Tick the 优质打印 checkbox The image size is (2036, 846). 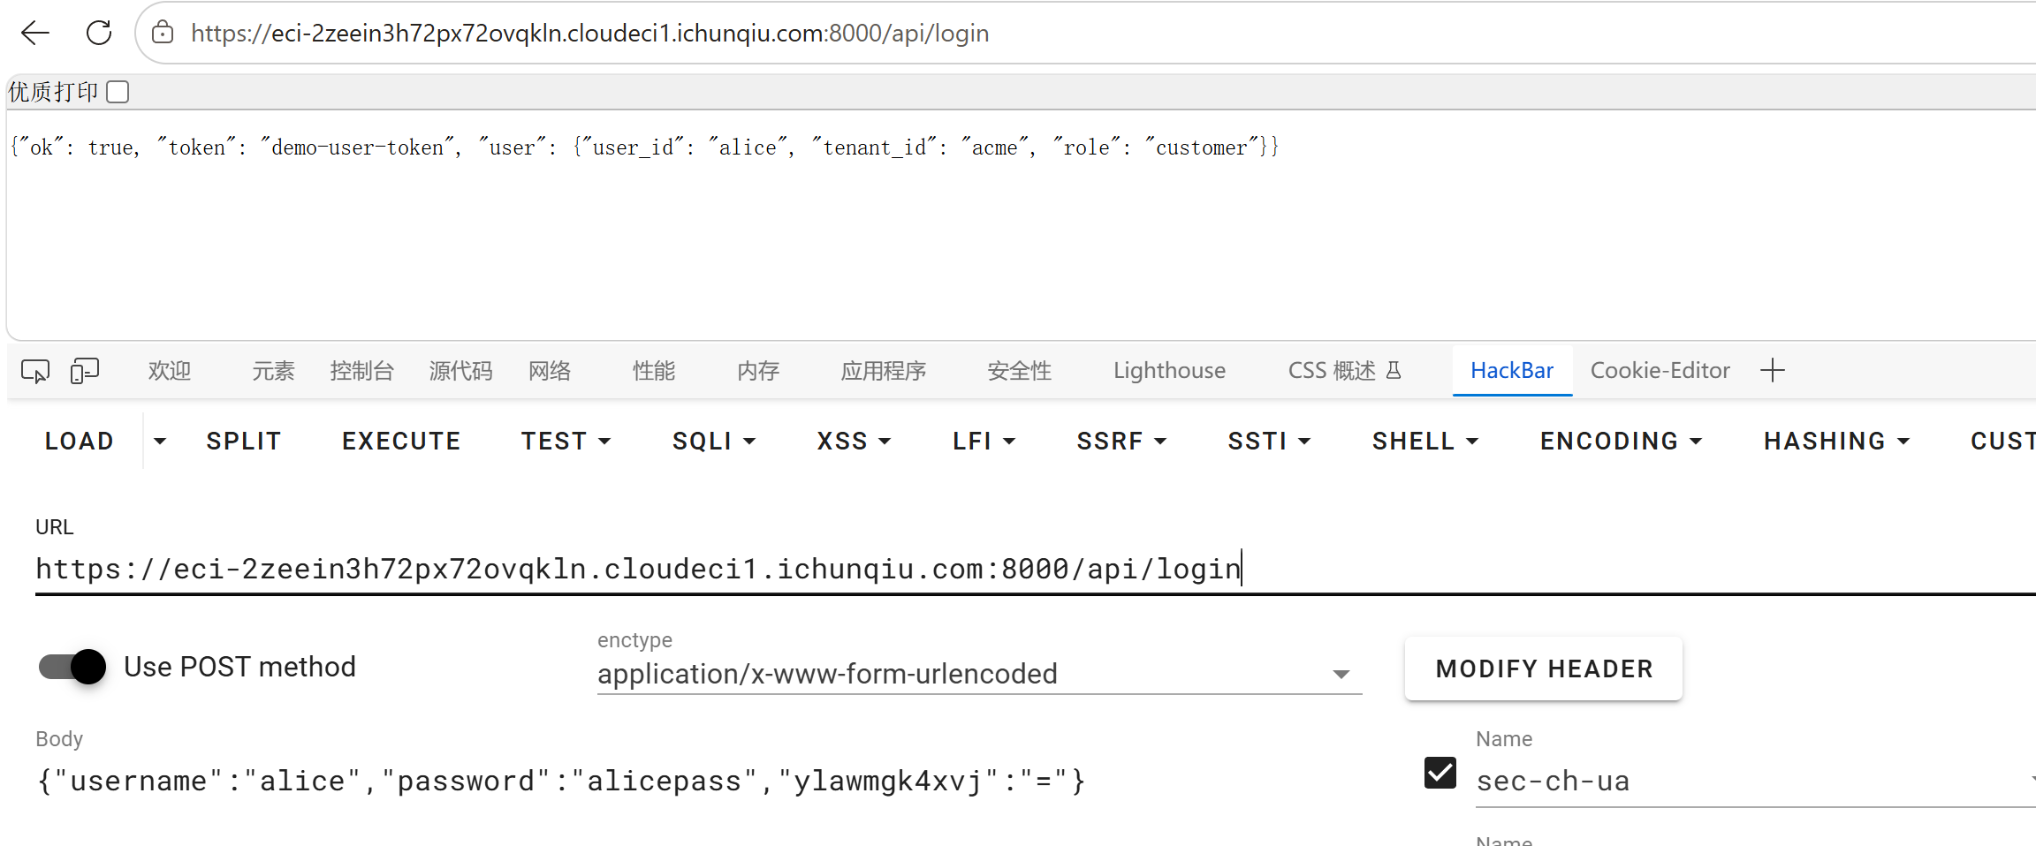[118, 92]
